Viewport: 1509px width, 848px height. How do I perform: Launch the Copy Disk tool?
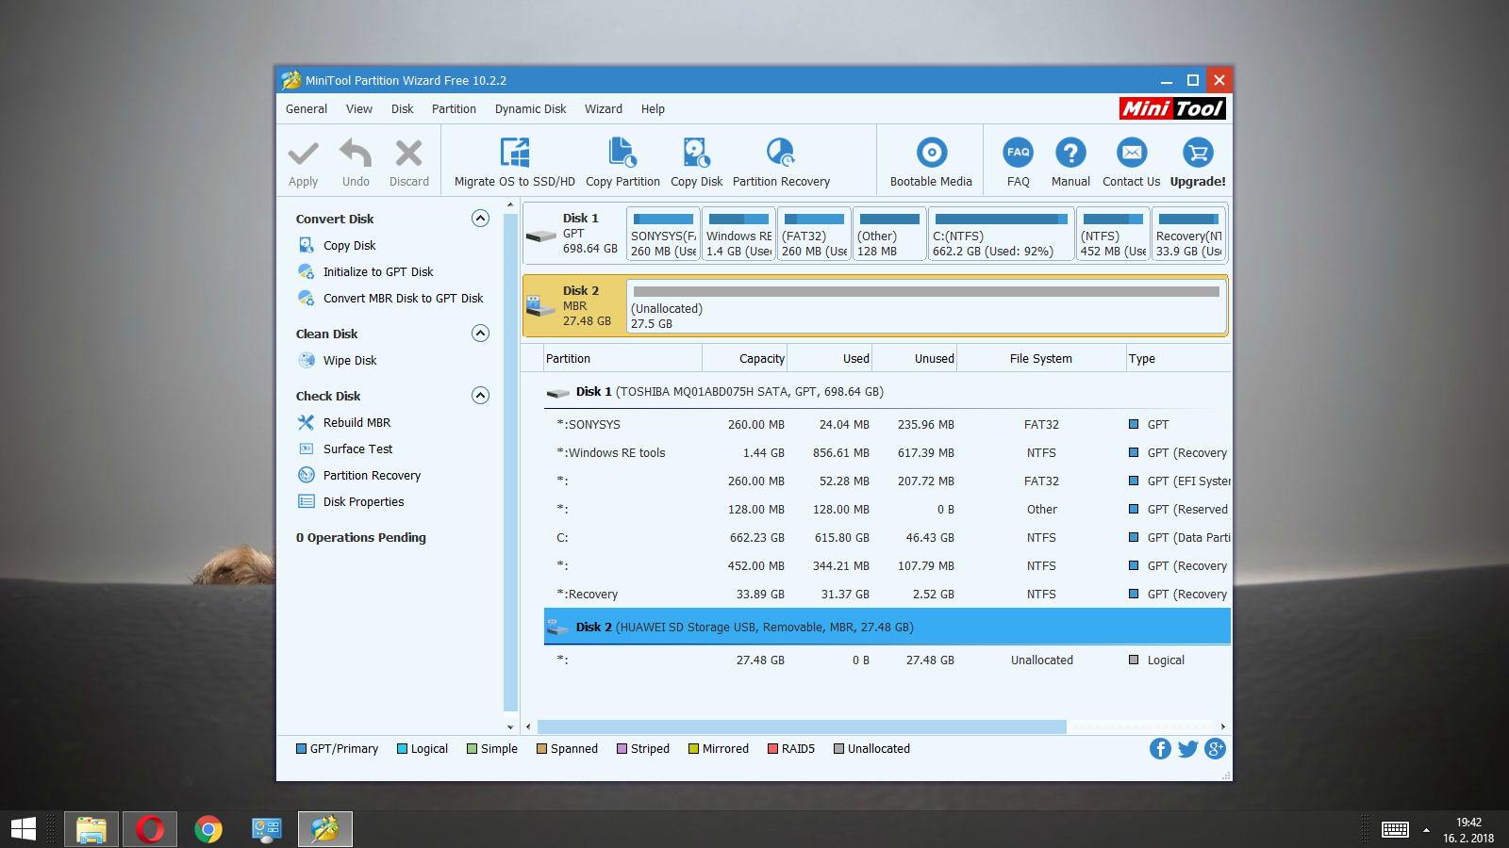coord(696,154)
